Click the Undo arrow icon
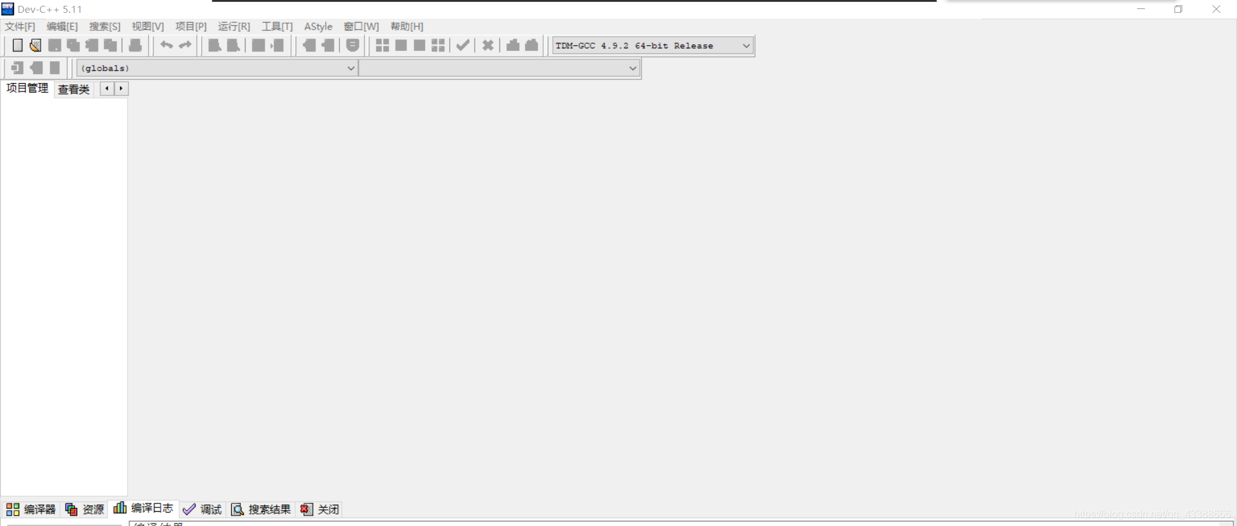Screen dimensions: 1237x526 [x=166, y=45]
